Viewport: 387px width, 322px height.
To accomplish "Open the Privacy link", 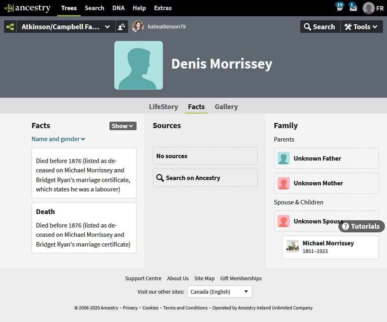I will pos(130,308).
